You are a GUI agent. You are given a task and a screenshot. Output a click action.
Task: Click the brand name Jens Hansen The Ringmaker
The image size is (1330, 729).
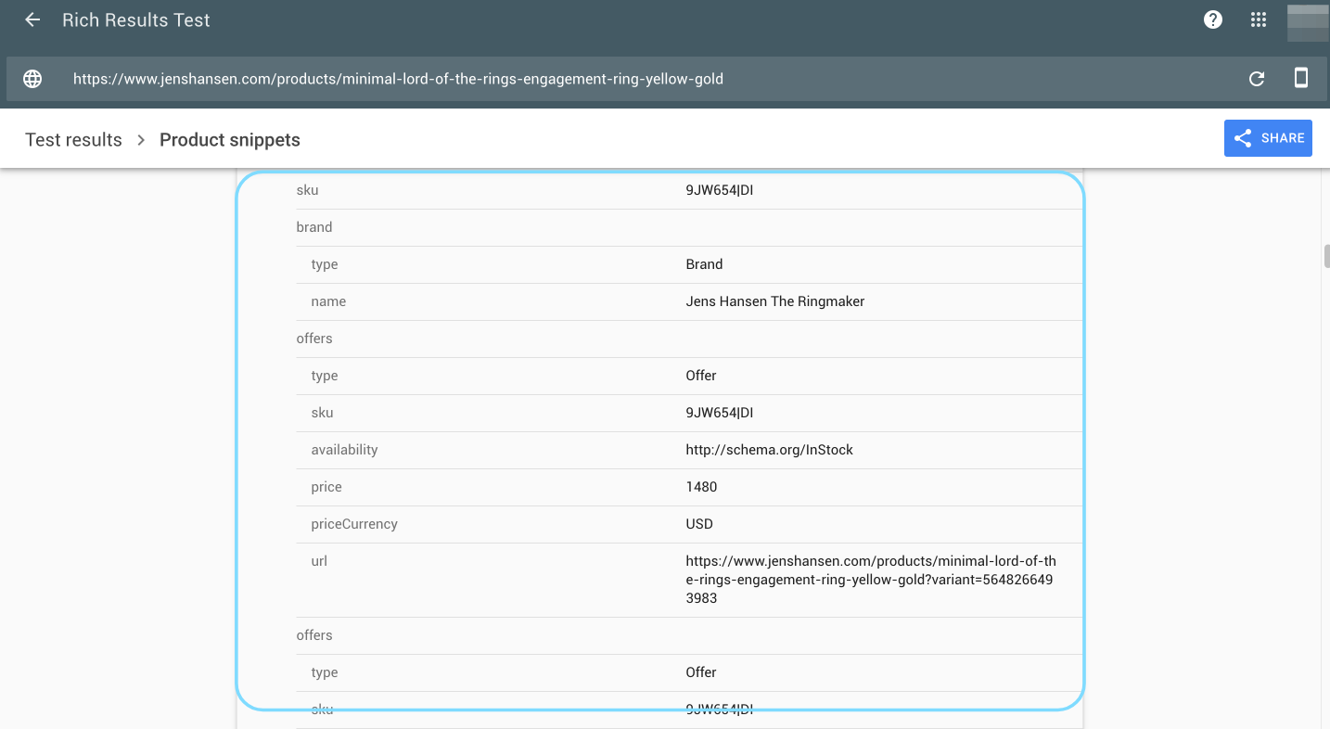pyautogui.click(x=774, y=301)
